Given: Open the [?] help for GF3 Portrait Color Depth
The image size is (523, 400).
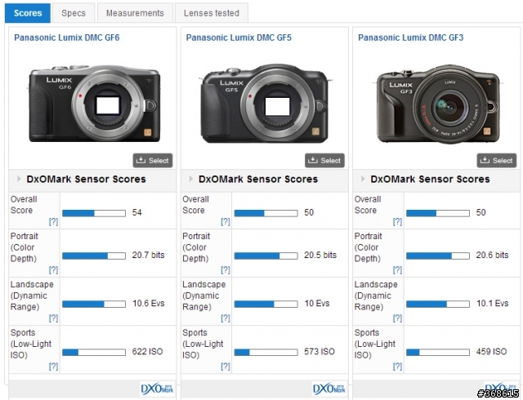Looking at the screenshot, I should tap(398, 269).
